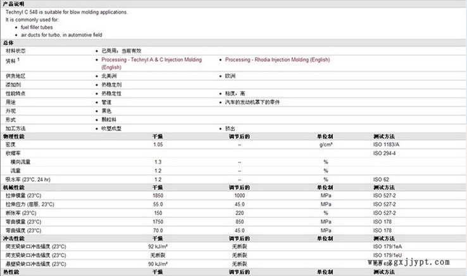Click the density value 1.05
Viewport: 467px width, 276px height.
158,145
